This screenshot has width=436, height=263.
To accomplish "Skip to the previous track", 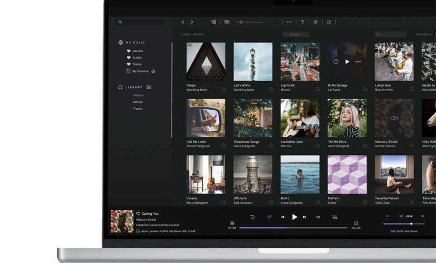I will [283, 217].
